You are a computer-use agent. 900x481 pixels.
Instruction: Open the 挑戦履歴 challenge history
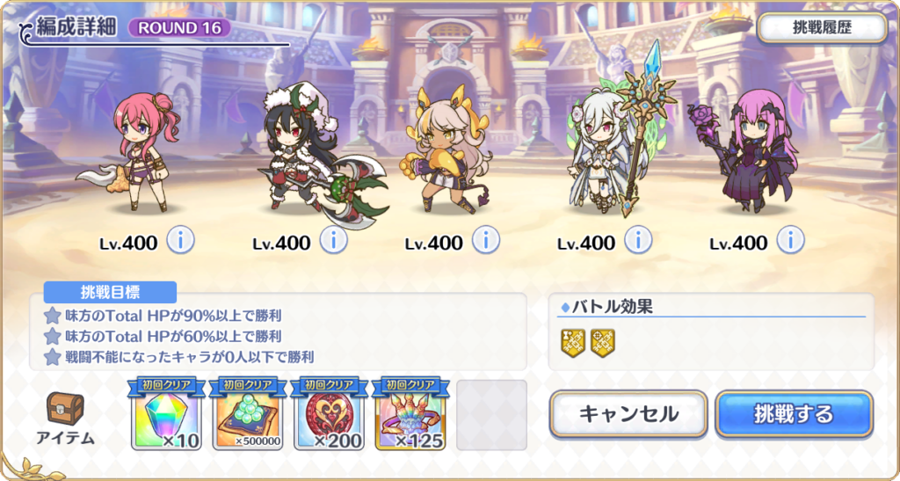823,28
